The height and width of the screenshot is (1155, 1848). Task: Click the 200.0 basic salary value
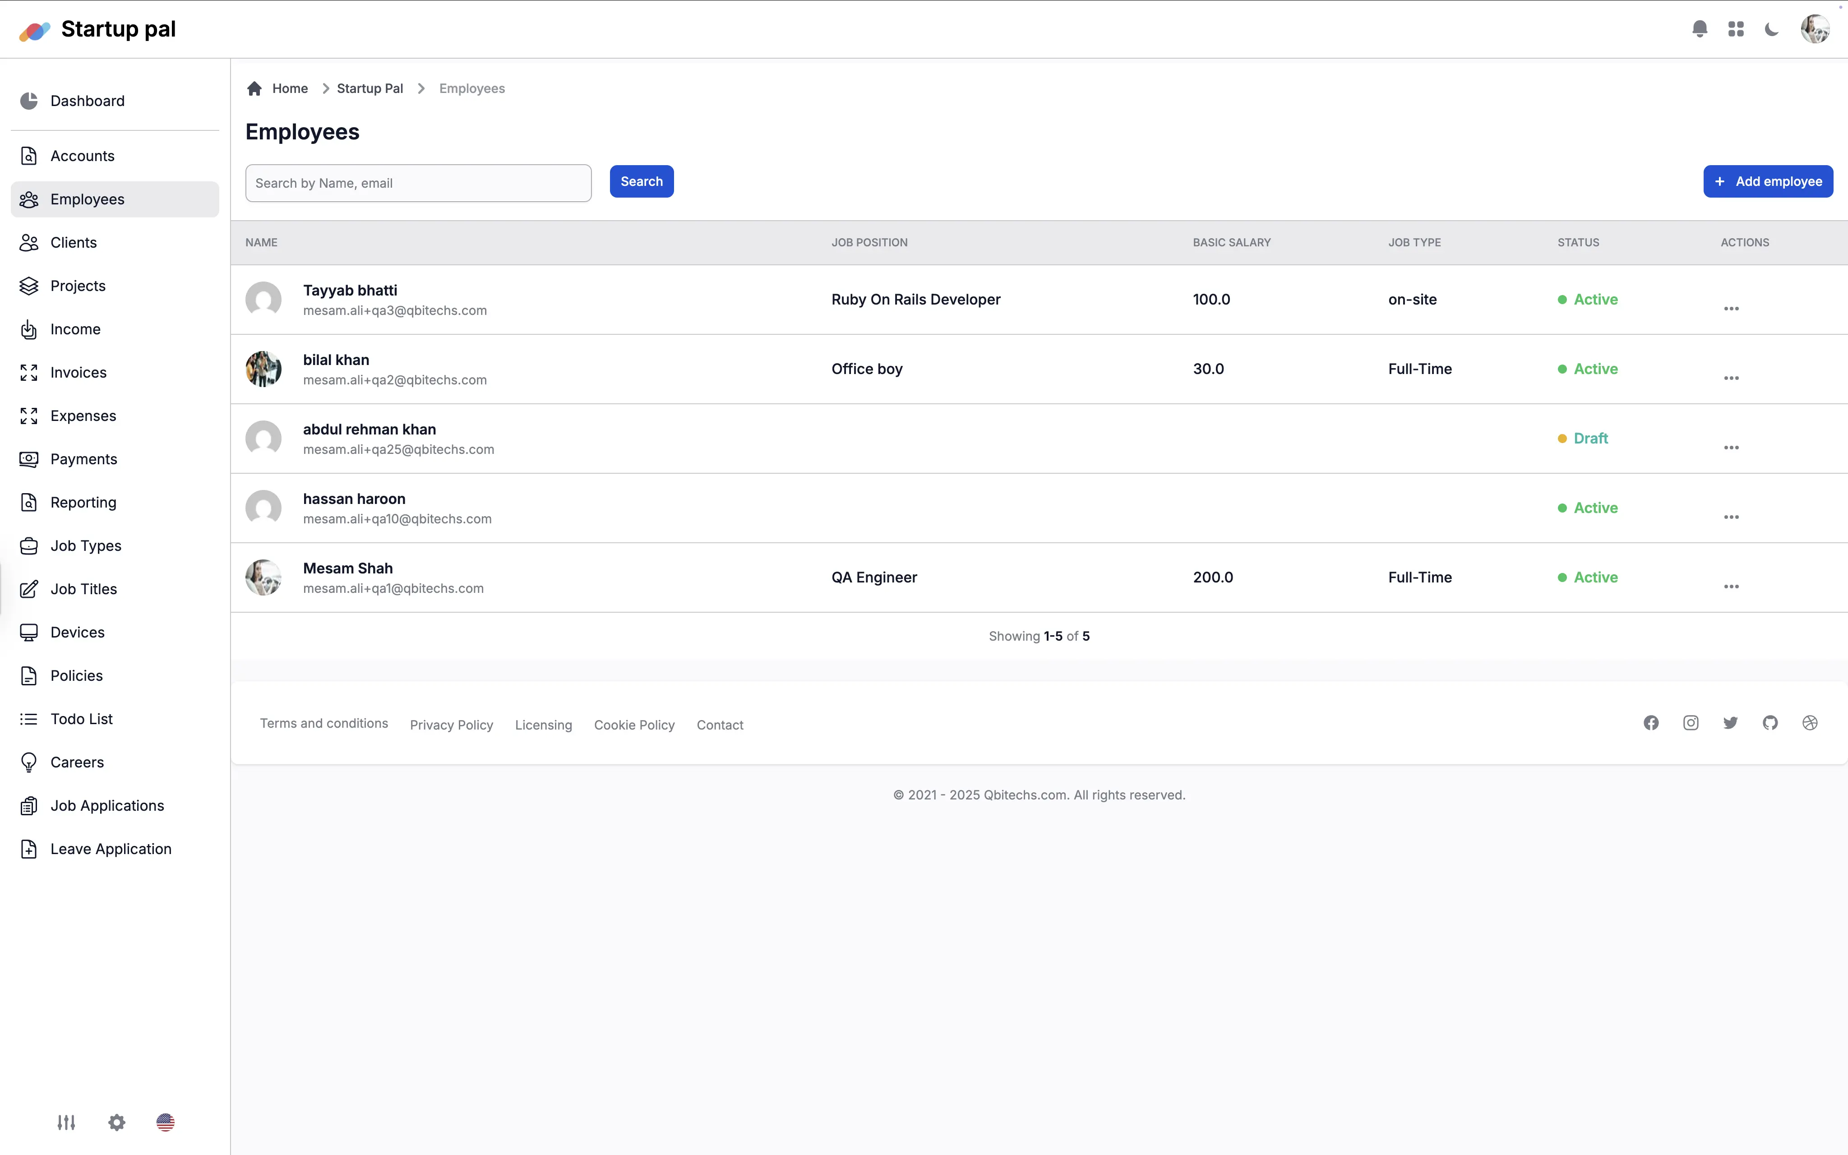tap(1213, 577)
